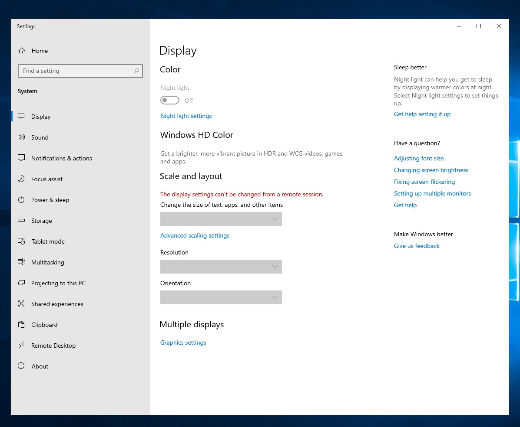Open the text size scaling dropdown

221,219
